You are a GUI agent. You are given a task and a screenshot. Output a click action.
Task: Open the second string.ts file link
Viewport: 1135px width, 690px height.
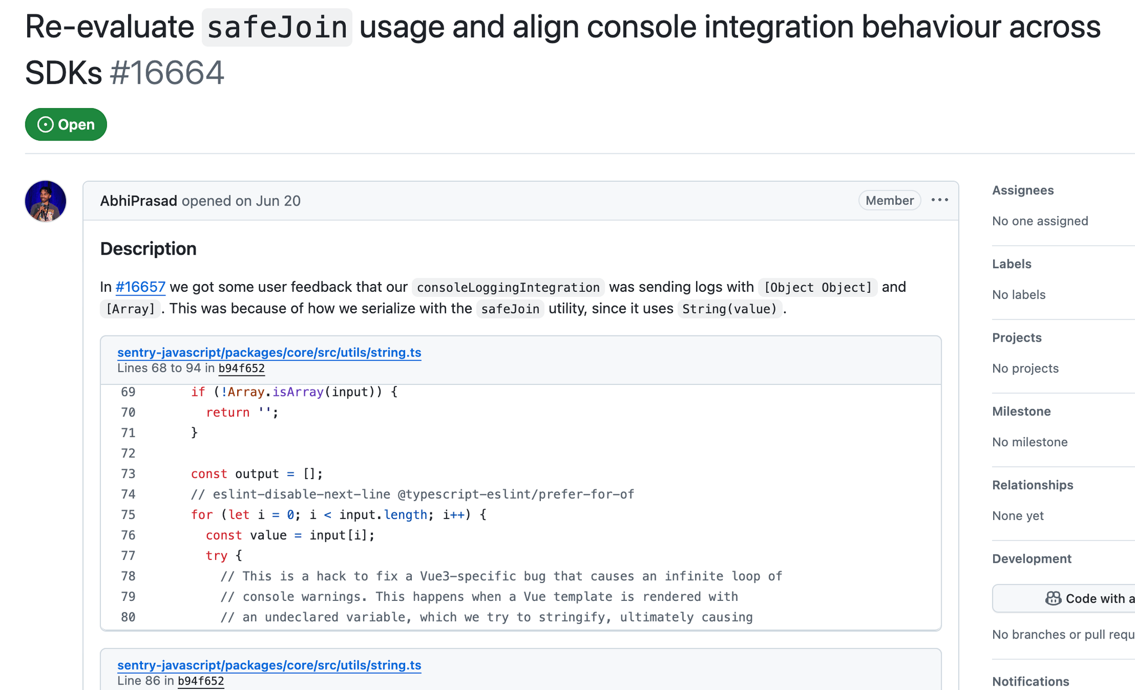(269, 665)
